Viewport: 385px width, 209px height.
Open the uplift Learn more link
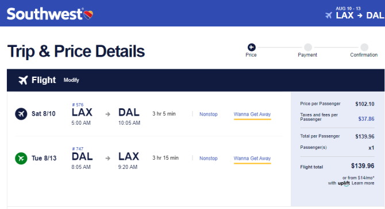[x=363, y=183]
